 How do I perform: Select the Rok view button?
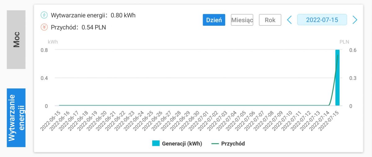(x=270, y=20)
